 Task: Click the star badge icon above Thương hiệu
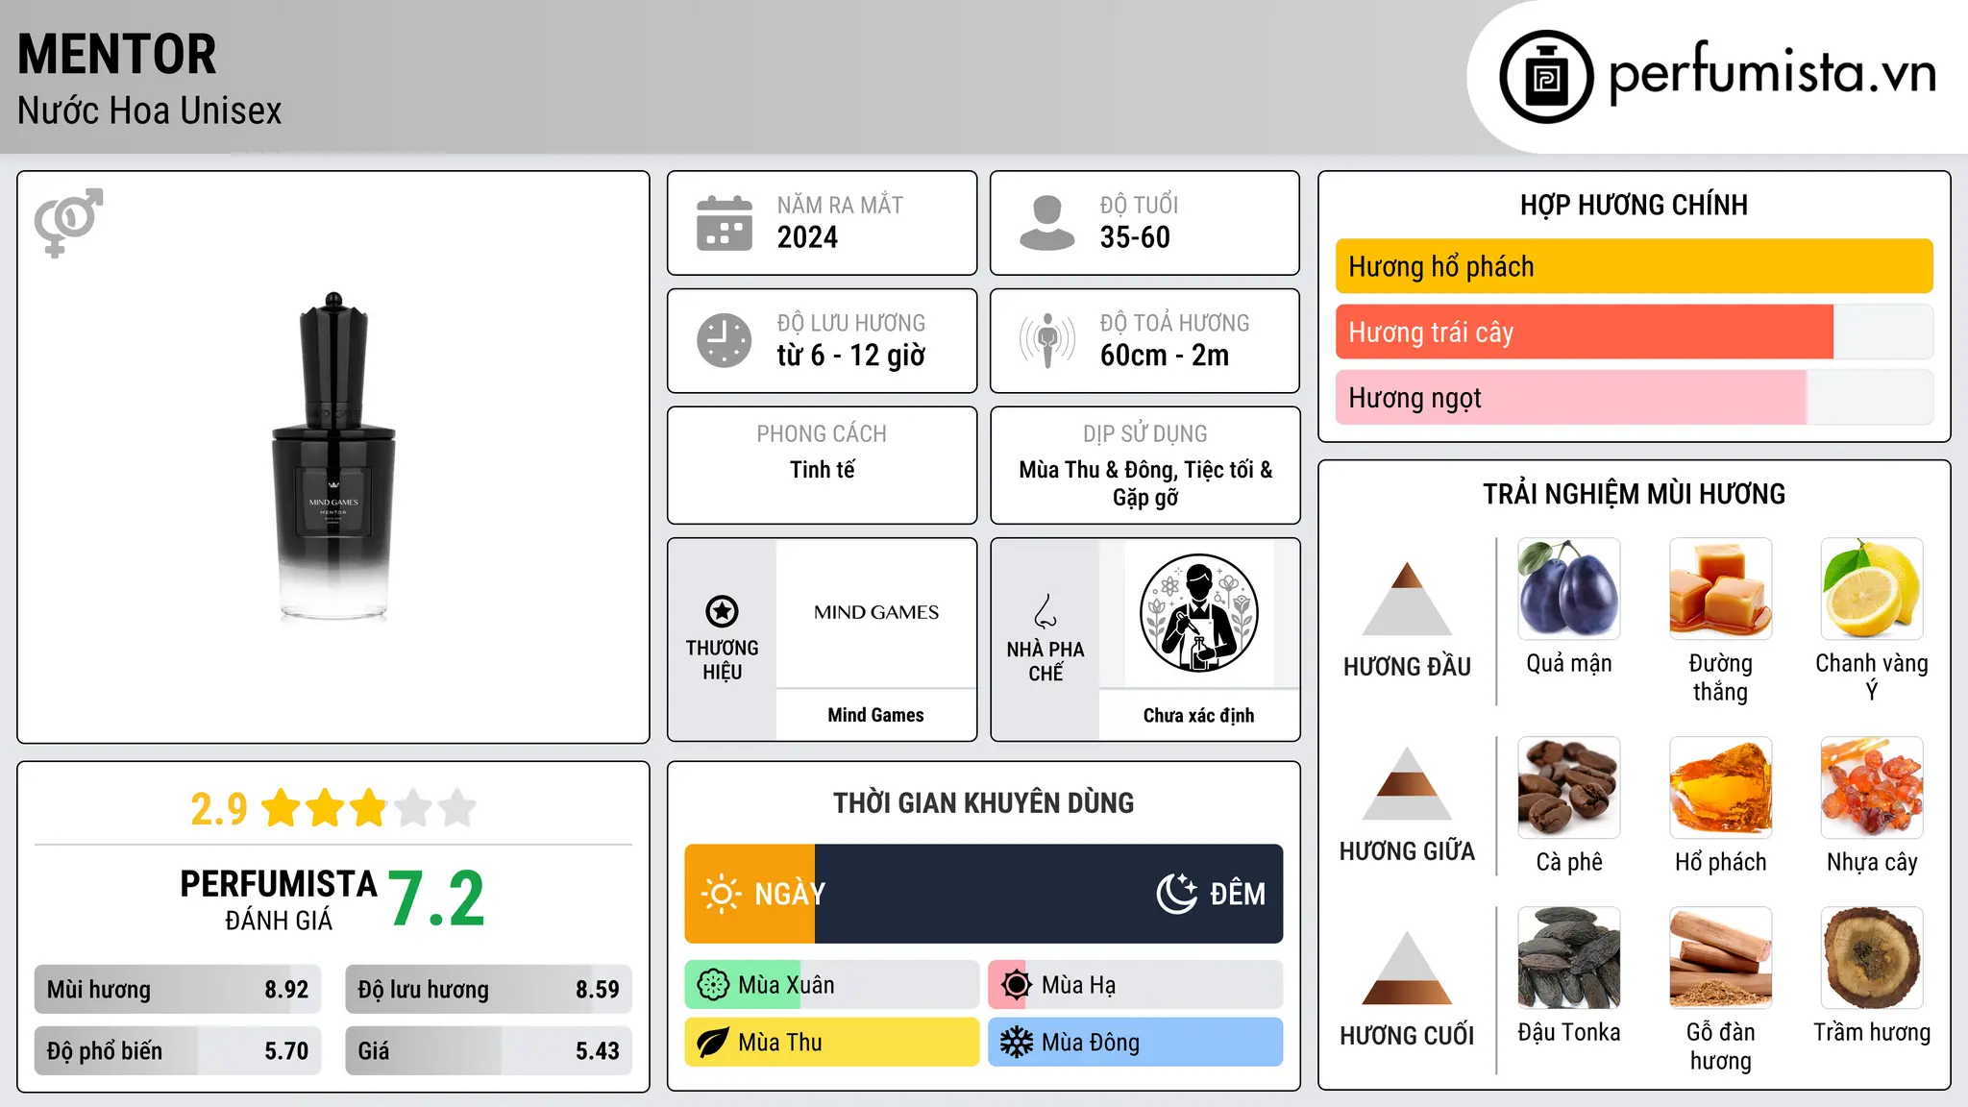pos(722,611)
